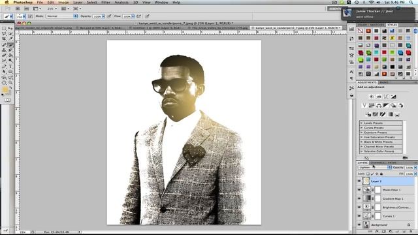Open the Layer menu
The image size is (418, 235).
coord(78,3)
